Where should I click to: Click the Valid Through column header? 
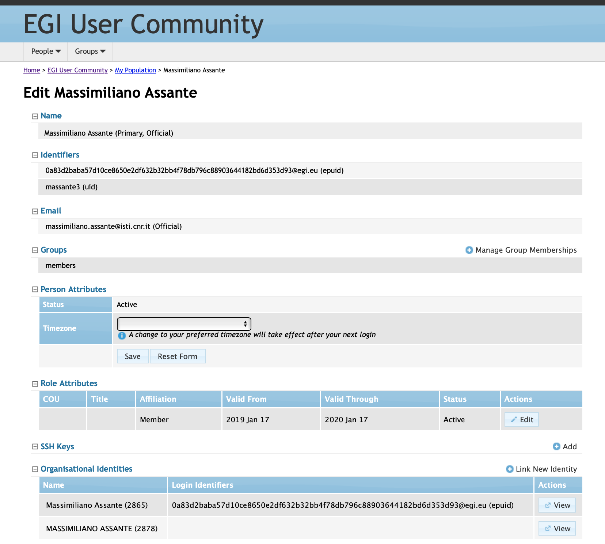pyautogui.click(x=380, y=399)
